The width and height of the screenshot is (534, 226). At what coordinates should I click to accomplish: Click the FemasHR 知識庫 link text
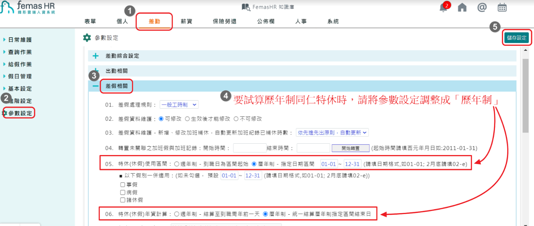[273, 7]
